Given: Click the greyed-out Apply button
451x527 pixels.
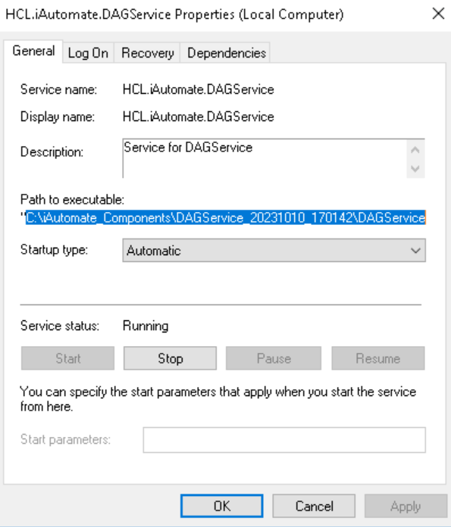Looking at the screenshot, I should click(406, 506).
